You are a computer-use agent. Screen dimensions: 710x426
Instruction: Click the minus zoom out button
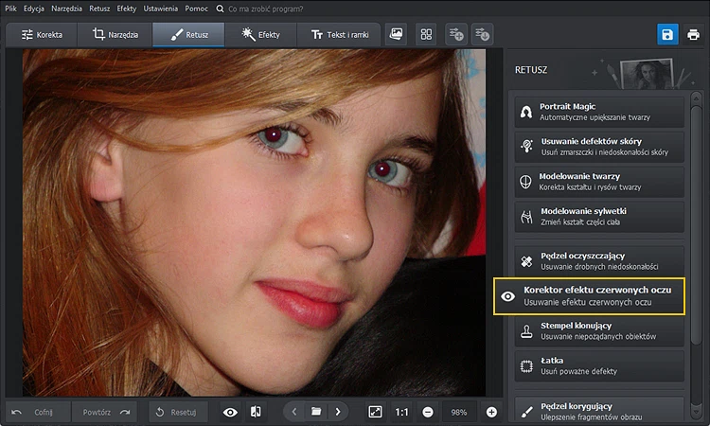(x=428, y=412)
